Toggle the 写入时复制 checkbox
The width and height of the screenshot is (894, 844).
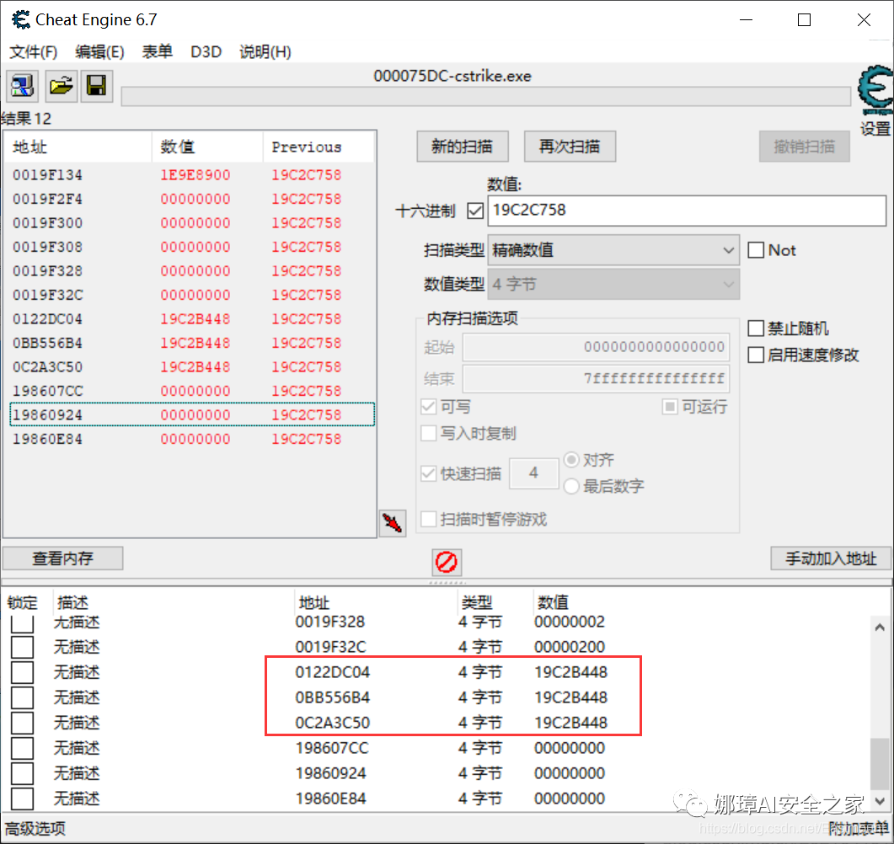tap(428, 433)
